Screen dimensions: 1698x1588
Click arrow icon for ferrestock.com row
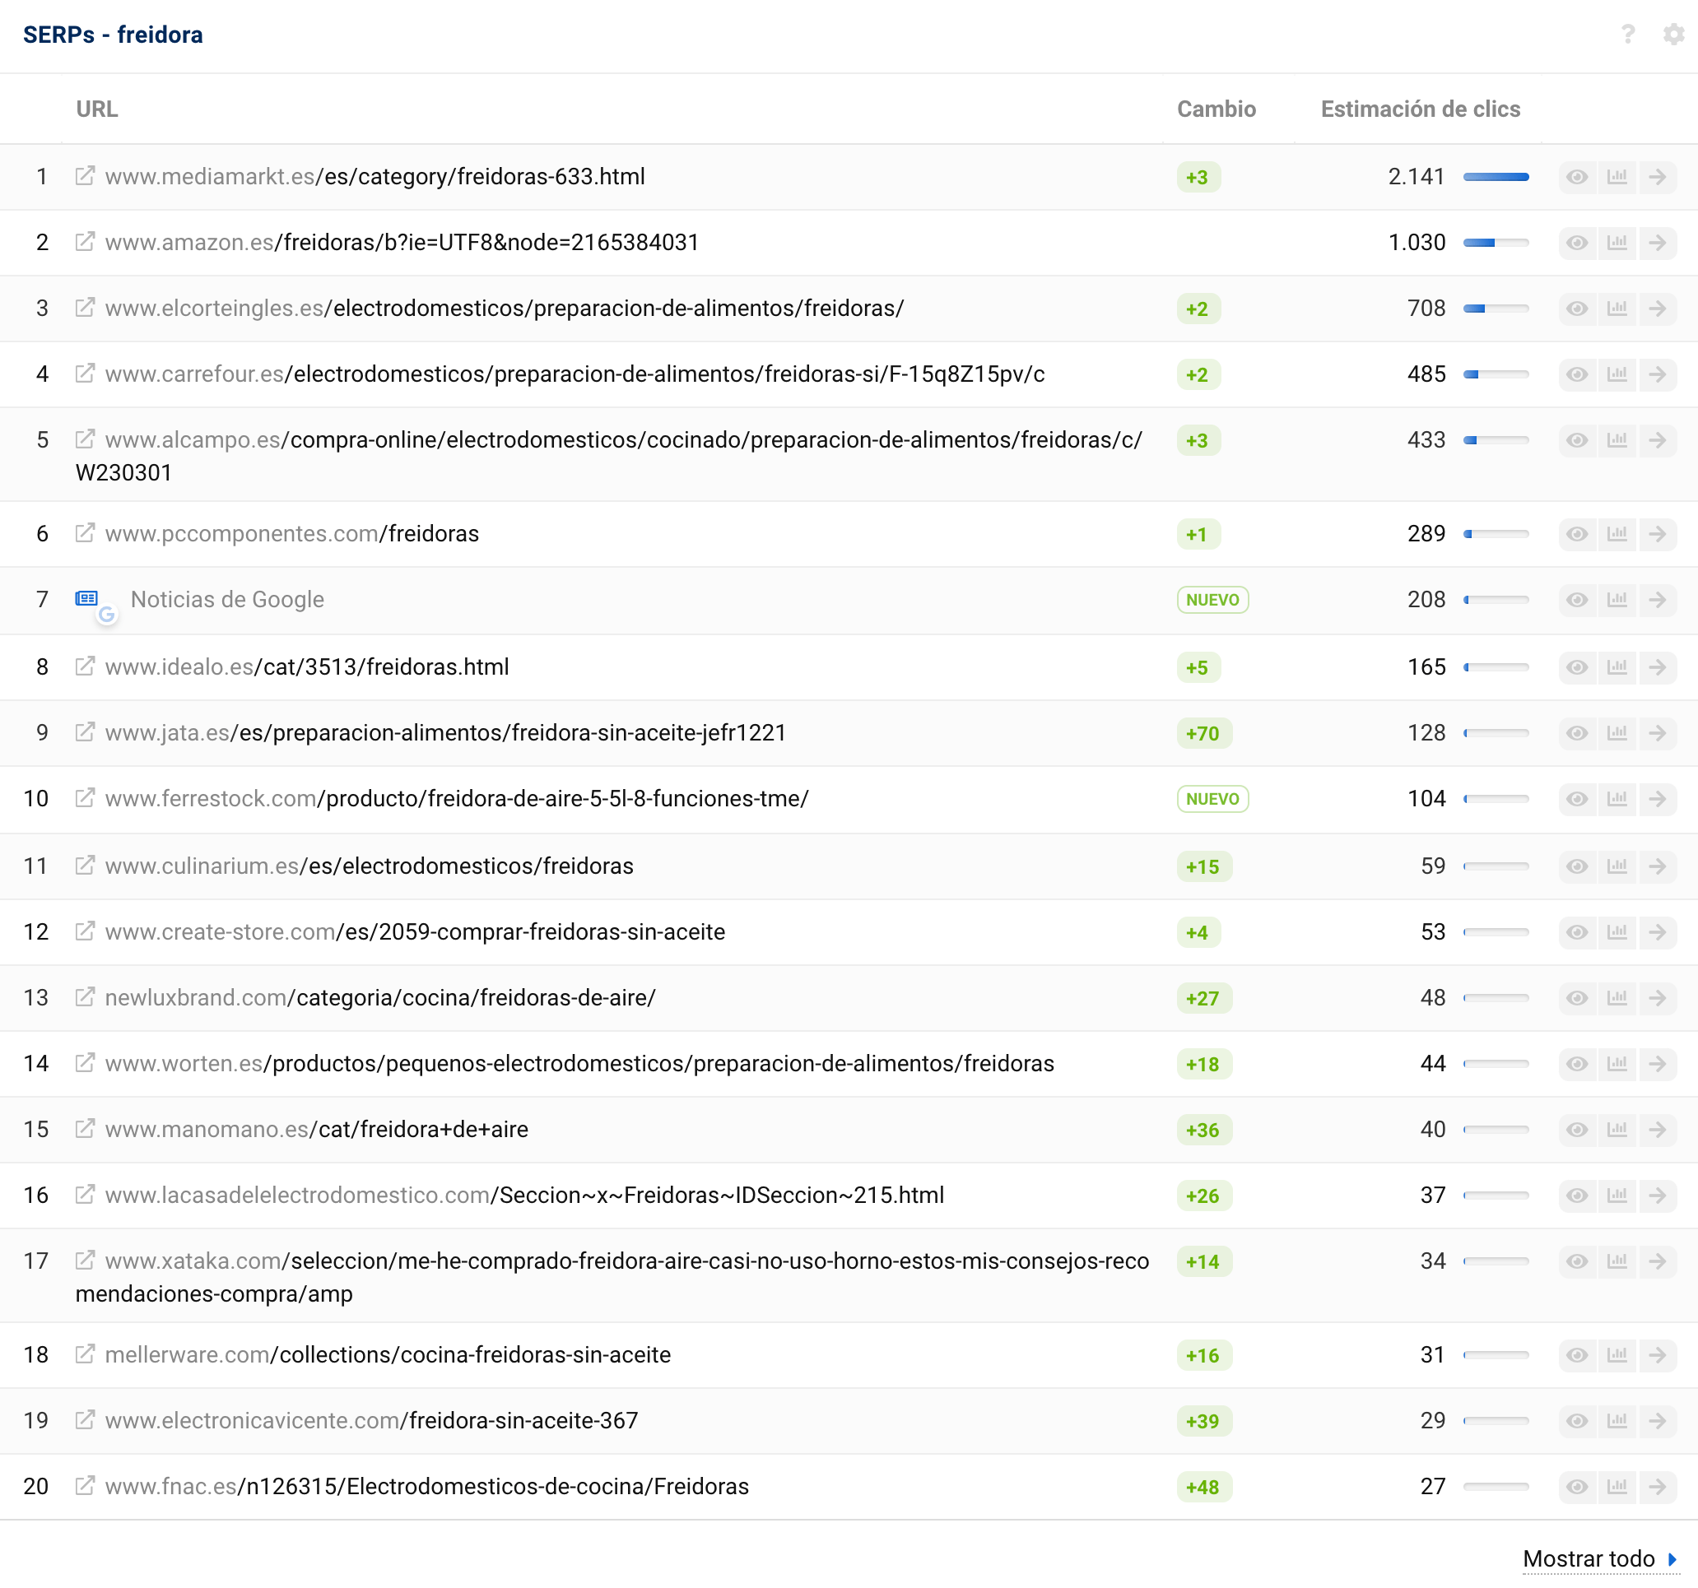(1657, 798)
